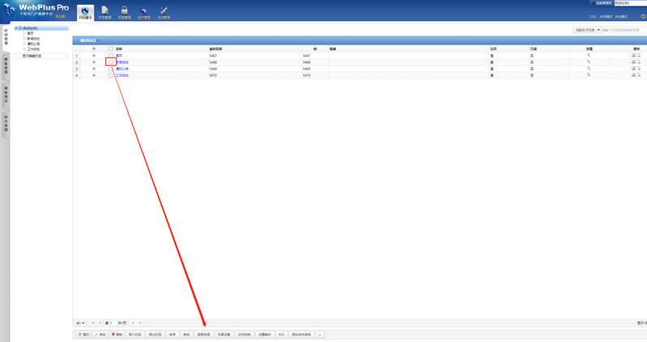
Task: Open the 系统管理 tools icon
Action: coord(164,11)
